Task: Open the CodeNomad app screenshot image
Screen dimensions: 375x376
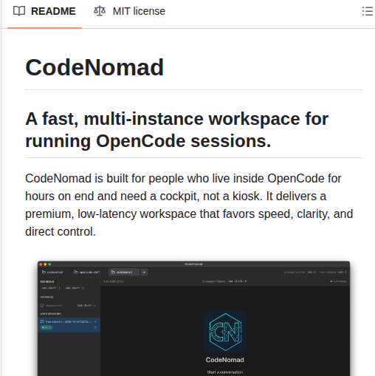Action: 193,318
